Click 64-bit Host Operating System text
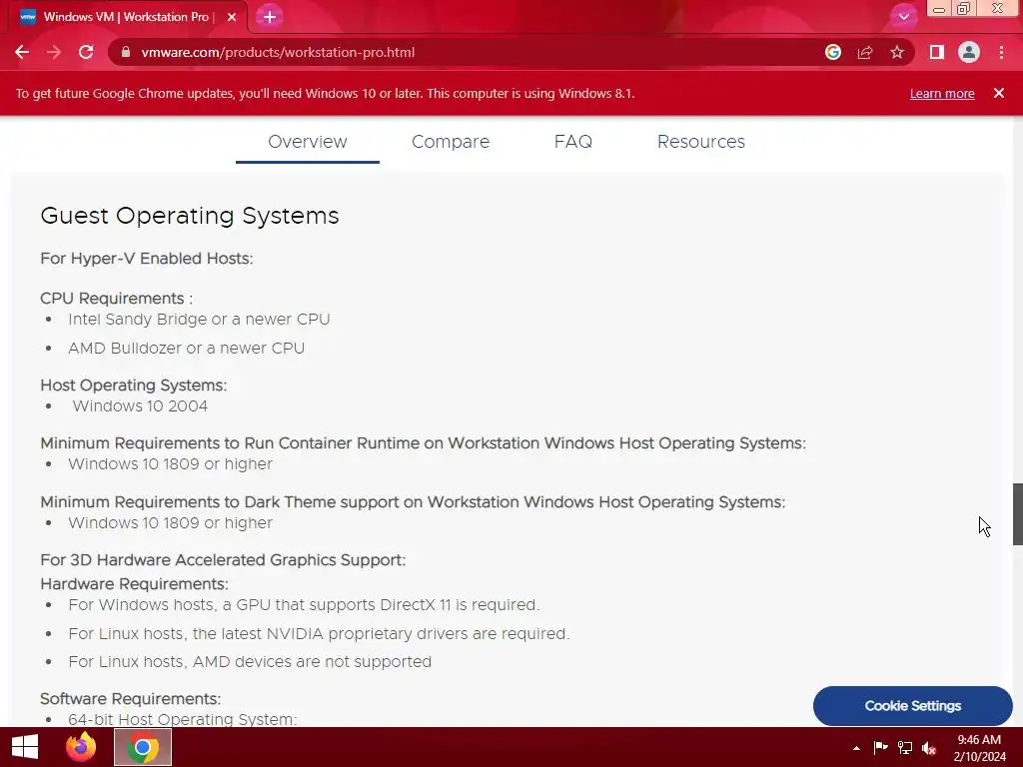Screen dimensions: 1023x767 [x=183, y=719]
